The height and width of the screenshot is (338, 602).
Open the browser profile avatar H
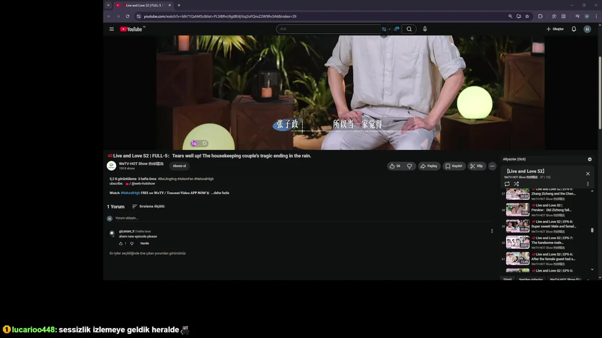pyautogui.click(x=586, y=16)
